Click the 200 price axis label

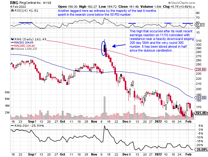click(x=198, y=89)
